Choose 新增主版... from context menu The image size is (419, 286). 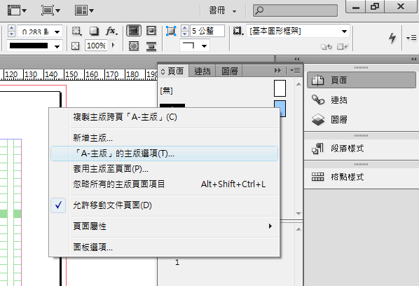point(165,138)
